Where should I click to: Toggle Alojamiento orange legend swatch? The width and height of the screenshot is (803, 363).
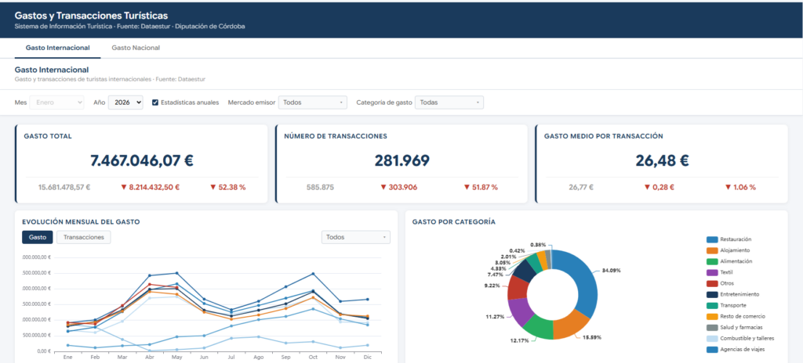[x=711, y=250]
